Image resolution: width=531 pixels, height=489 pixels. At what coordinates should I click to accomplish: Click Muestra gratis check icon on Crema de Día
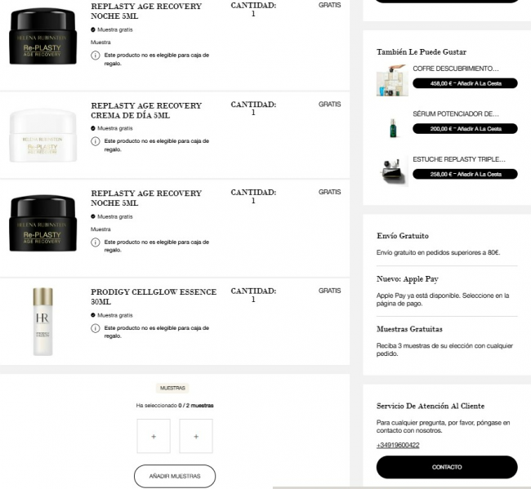pyautogui.click(x=93, y=128)
